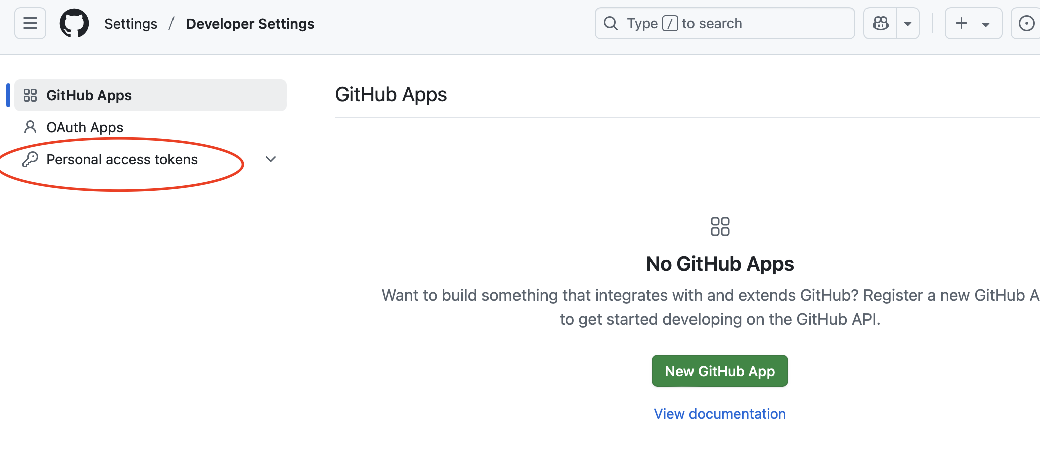Open the hamburger navigation menu
This screenshot has height=466, width=1040.
[x=30, y=23]
